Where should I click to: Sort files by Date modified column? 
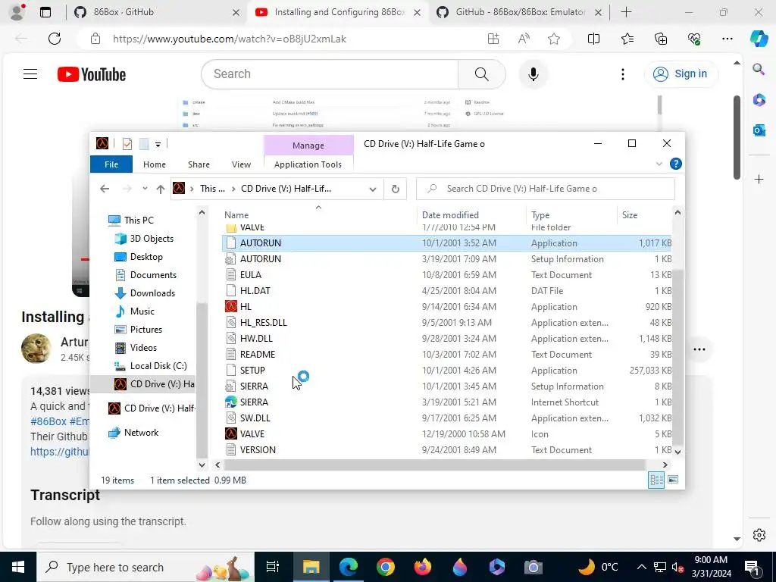(x=450, y=214)
